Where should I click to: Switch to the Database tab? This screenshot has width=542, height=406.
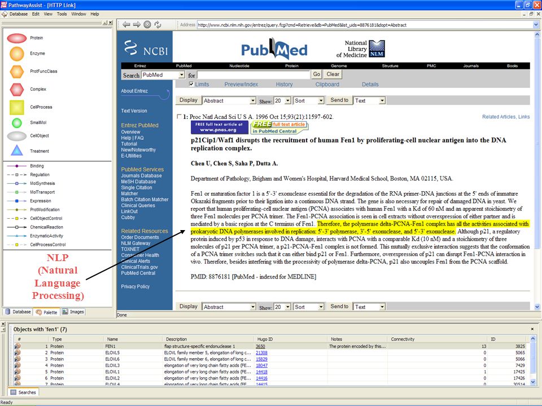point(18,312)
